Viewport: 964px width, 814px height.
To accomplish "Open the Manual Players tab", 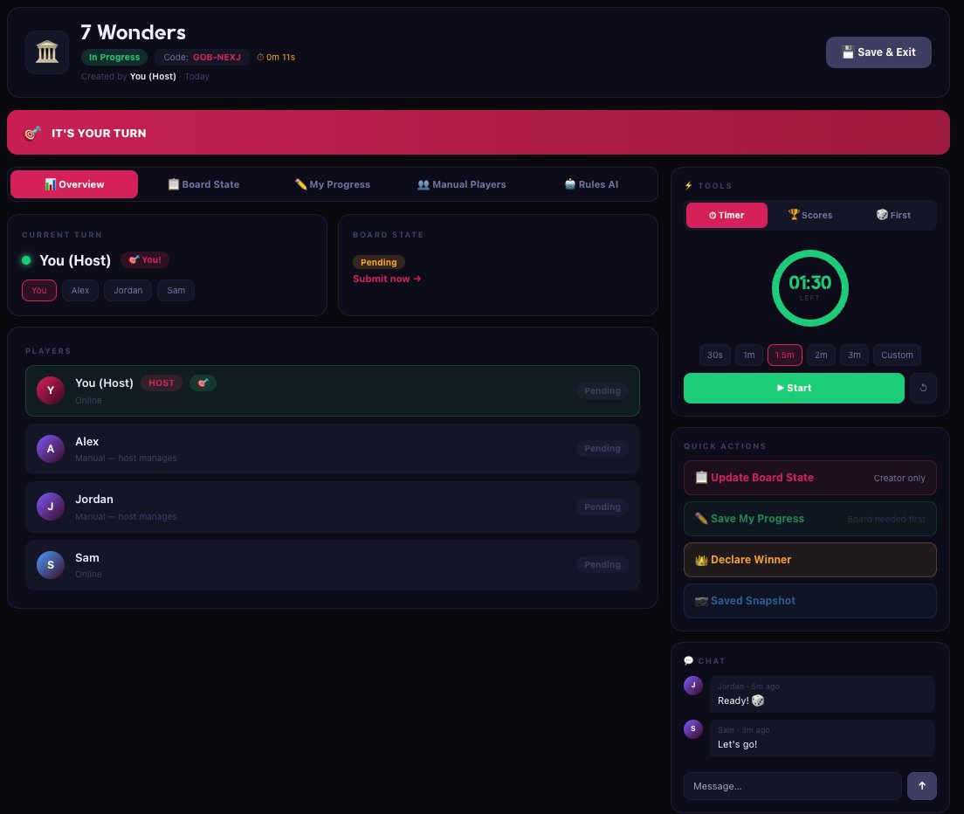I will click(462, 184).
